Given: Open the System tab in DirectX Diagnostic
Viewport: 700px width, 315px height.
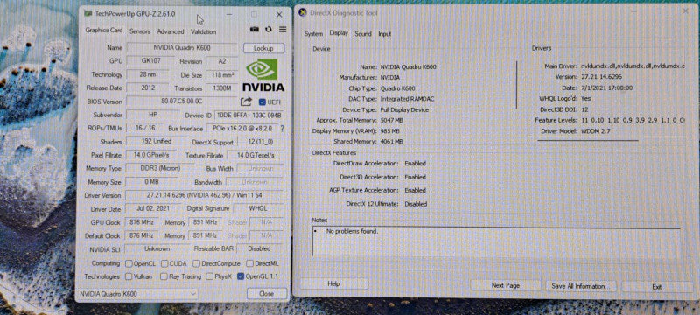Looking at the screenshot, I should coord(313,34).
